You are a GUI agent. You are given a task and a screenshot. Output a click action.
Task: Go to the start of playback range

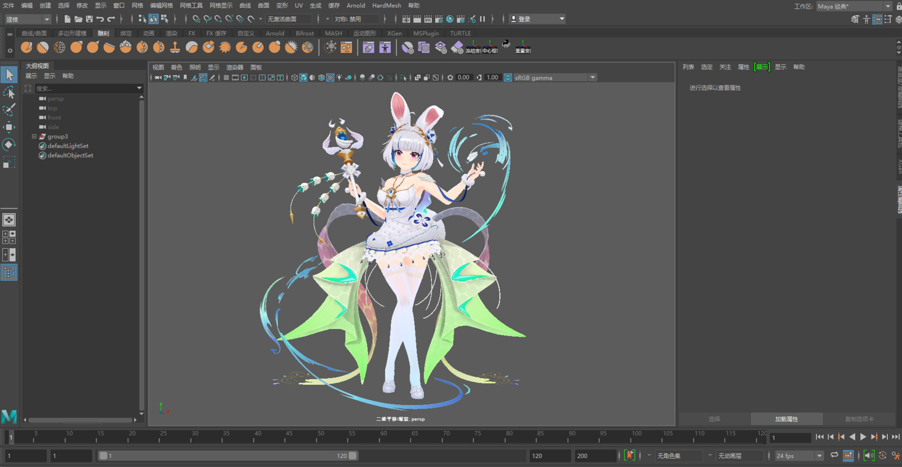820,437
